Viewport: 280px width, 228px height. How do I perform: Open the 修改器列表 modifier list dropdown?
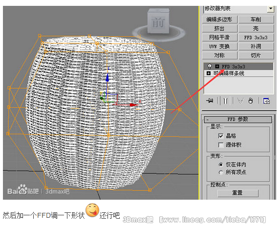coord(271,9)
